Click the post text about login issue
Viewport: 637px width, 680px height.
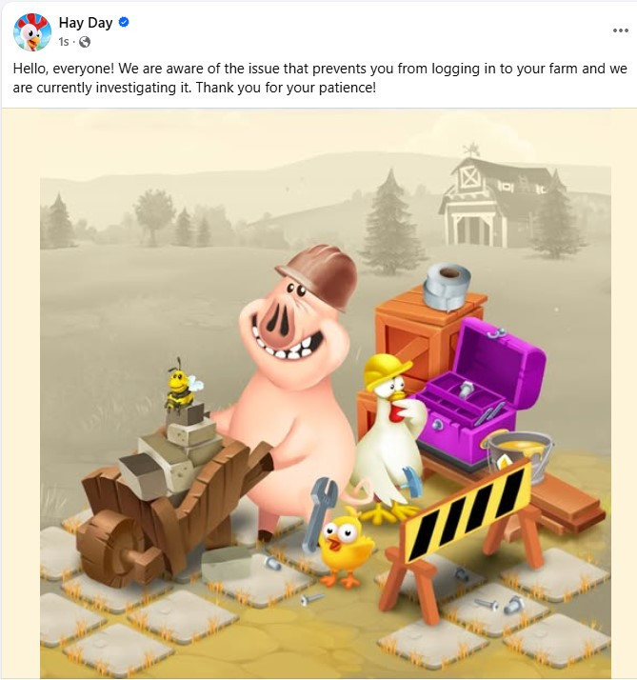tap(320, 78)
